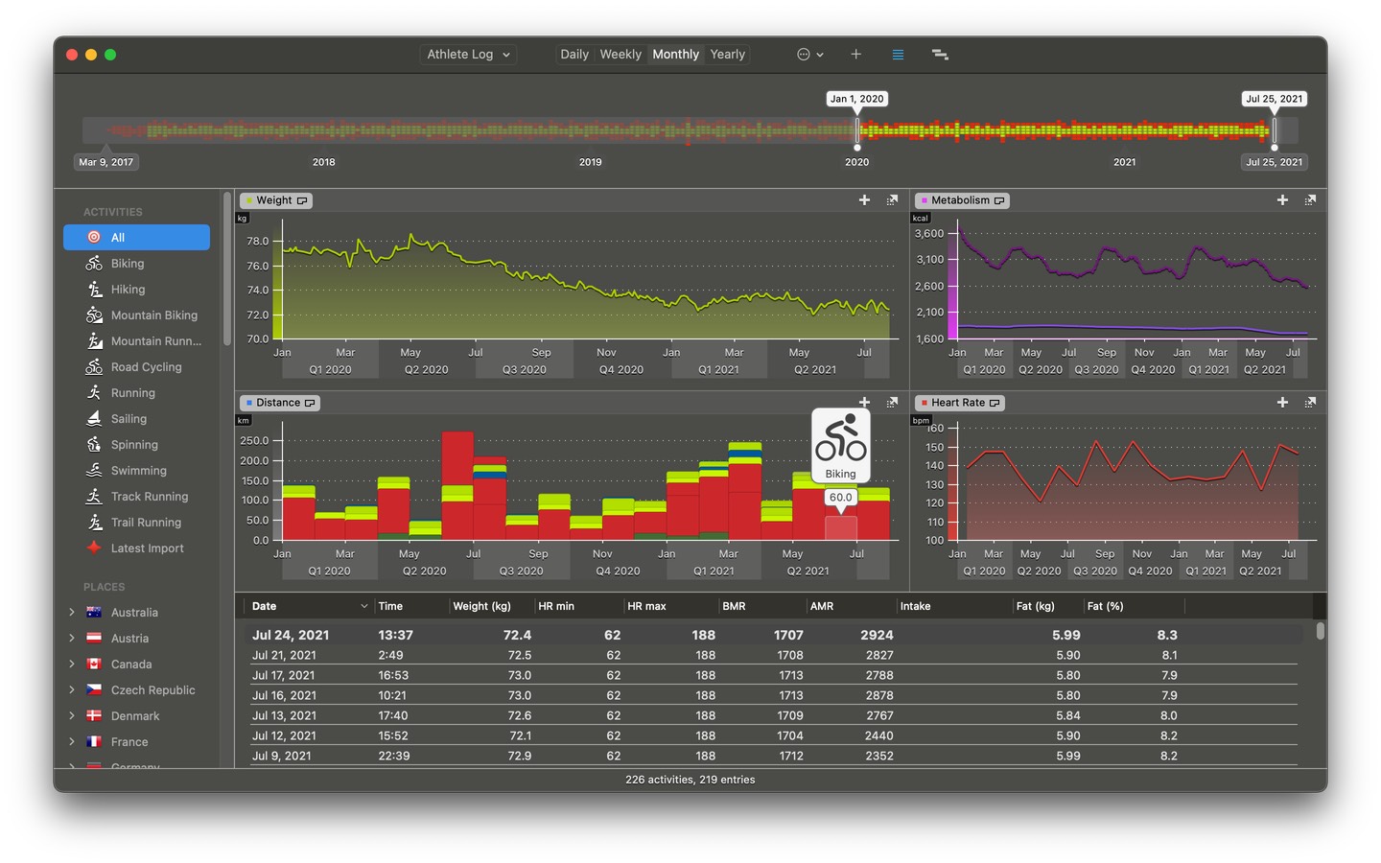Click the All activities target icon

tap(94, 238)
